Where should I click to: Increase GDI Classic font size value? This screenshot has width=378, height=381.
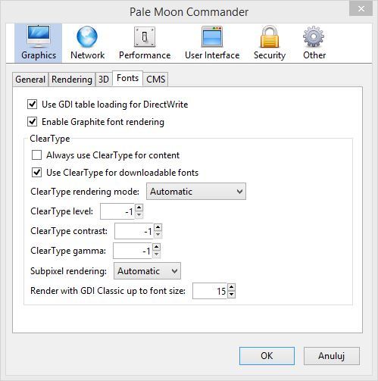[232, 287]
